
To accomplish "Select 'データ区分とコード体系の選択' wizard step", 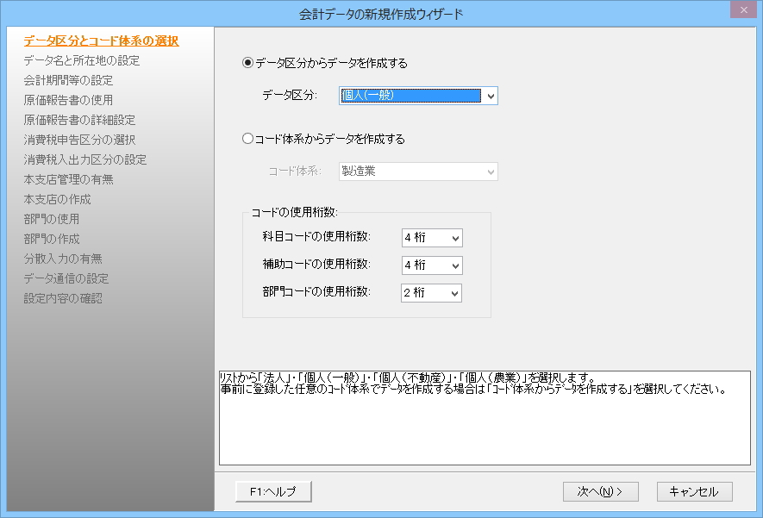I will coord(101,41).
